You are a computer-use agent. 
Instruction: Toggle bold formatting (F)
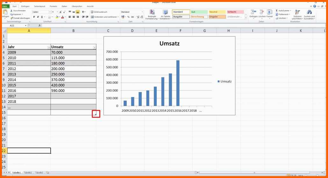click(34, 17)
